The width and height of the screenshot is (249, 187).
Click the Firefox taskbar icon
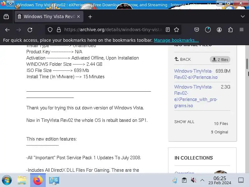point(38,180)
